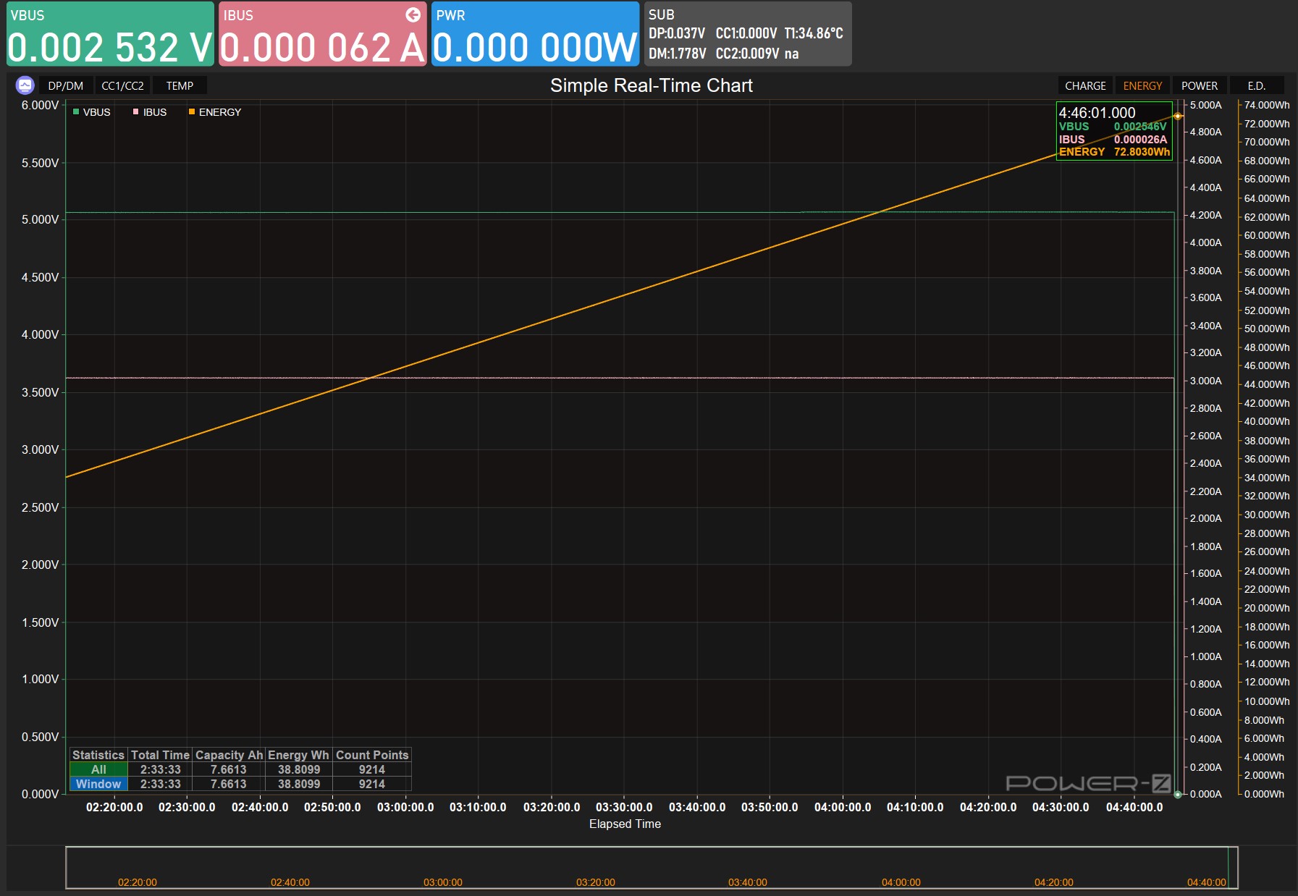
Task: Click the Total Time column header
Action: (160, 755)
